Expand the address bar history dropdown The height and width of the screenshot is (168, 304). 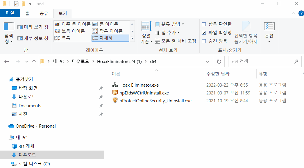[208, 62]
